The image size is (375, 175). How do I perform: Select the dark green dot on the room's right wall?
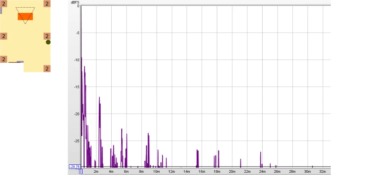(48, 42)
